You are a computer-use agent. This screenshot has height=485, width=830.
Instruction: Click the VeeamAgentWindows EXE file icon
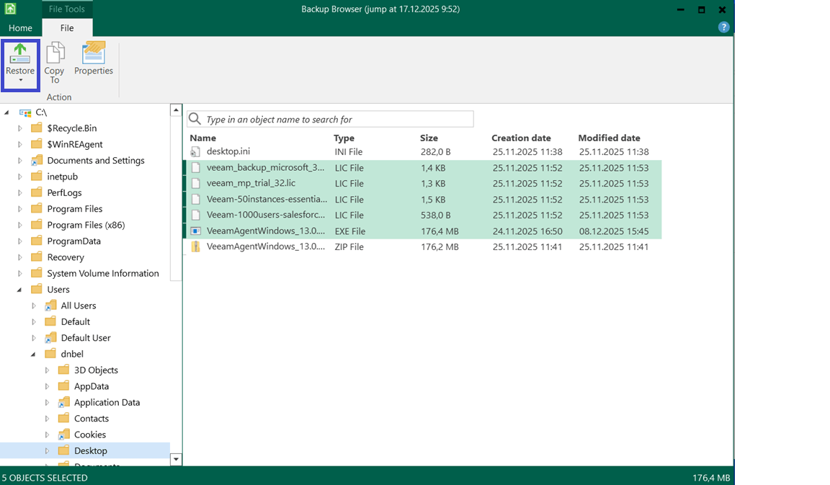click(195, 231)
